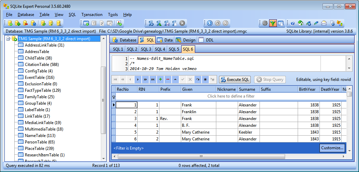This screenshot has width=359, height=172.
Task: Toggle the highlighted funnel filter icon
Action: coord(273,23)
